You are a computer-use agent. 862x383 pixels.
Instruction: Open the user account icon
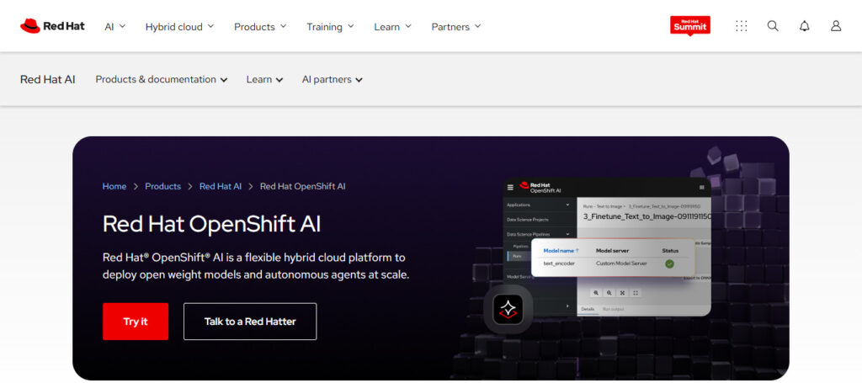coord(836,26)
